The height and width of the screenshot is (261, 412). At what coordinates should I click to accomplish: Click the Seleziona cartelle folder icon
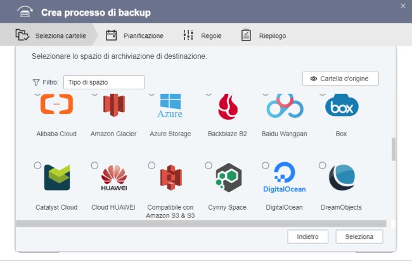point(22,35)
